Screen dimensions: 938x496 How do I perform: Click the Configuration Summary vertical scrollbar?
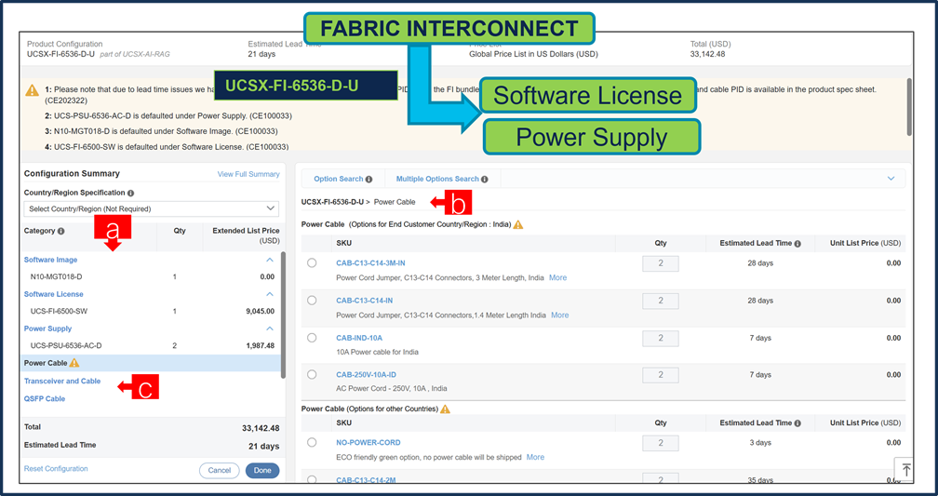(283, 315)
